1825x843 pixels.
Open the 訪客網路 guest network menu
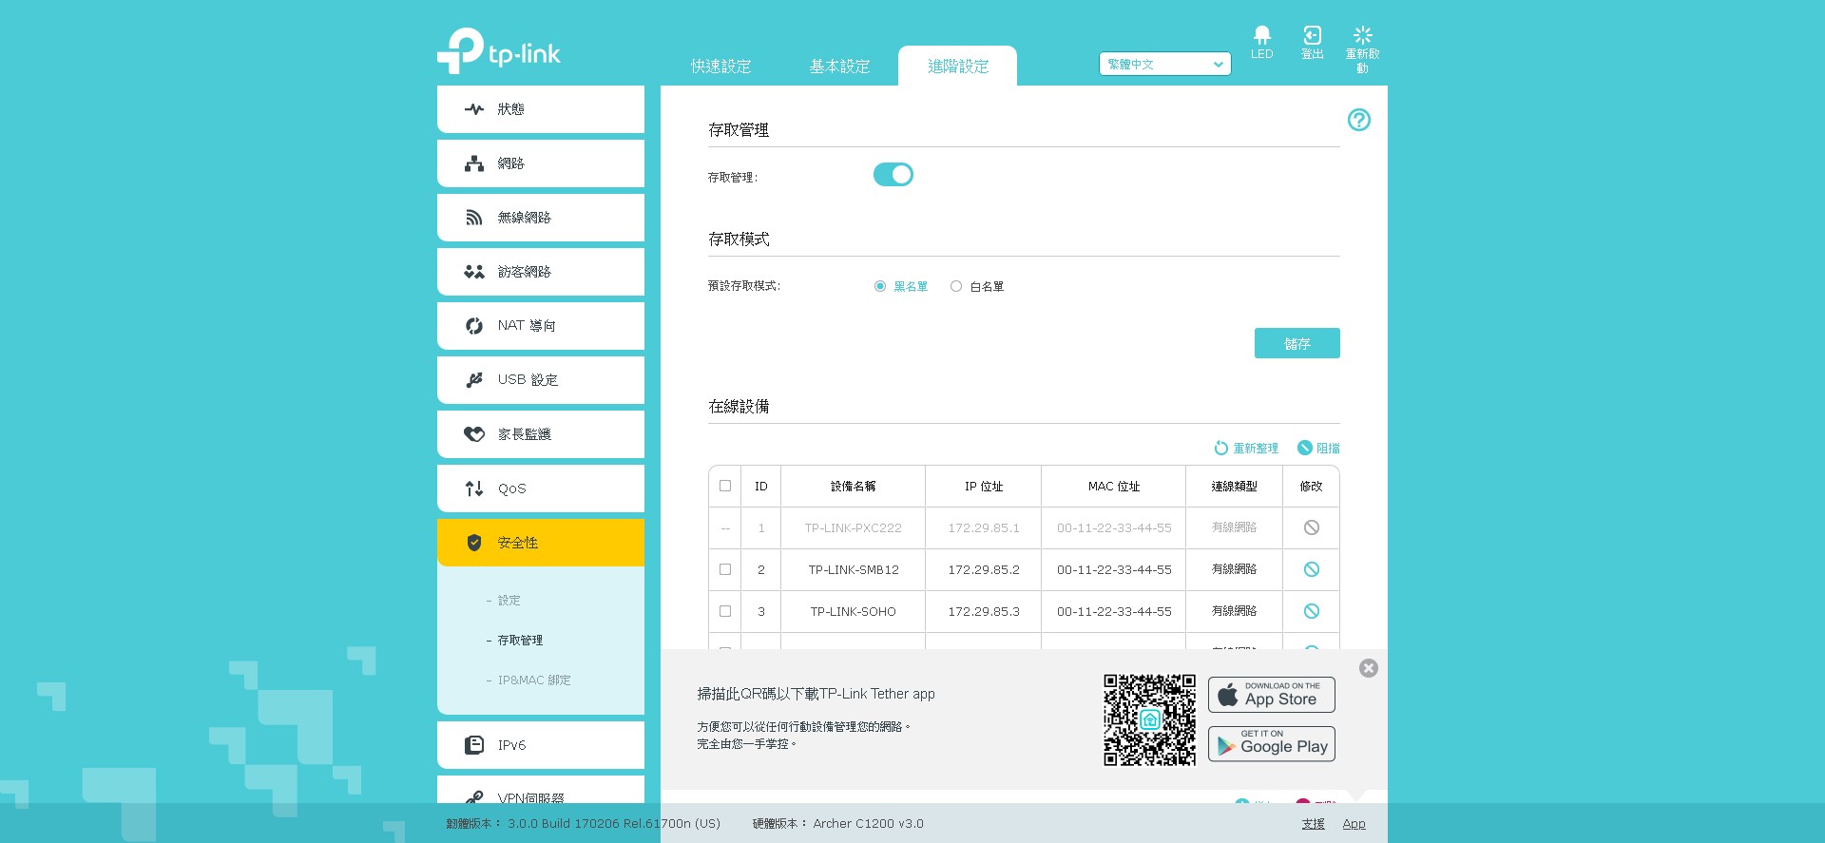point(541,272)
